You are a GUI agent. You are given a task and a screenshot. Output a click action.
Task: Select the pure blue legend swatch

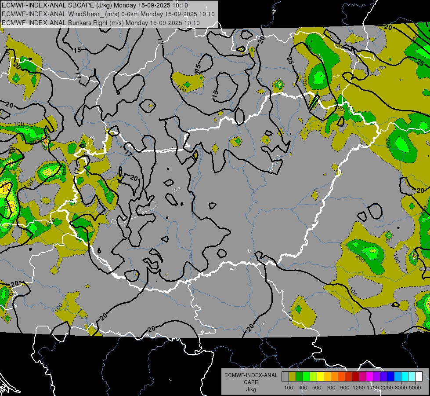(391, 376)
